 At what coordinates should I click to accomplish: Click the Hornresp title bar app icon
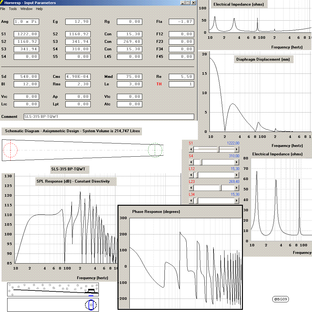coord(2,3)
